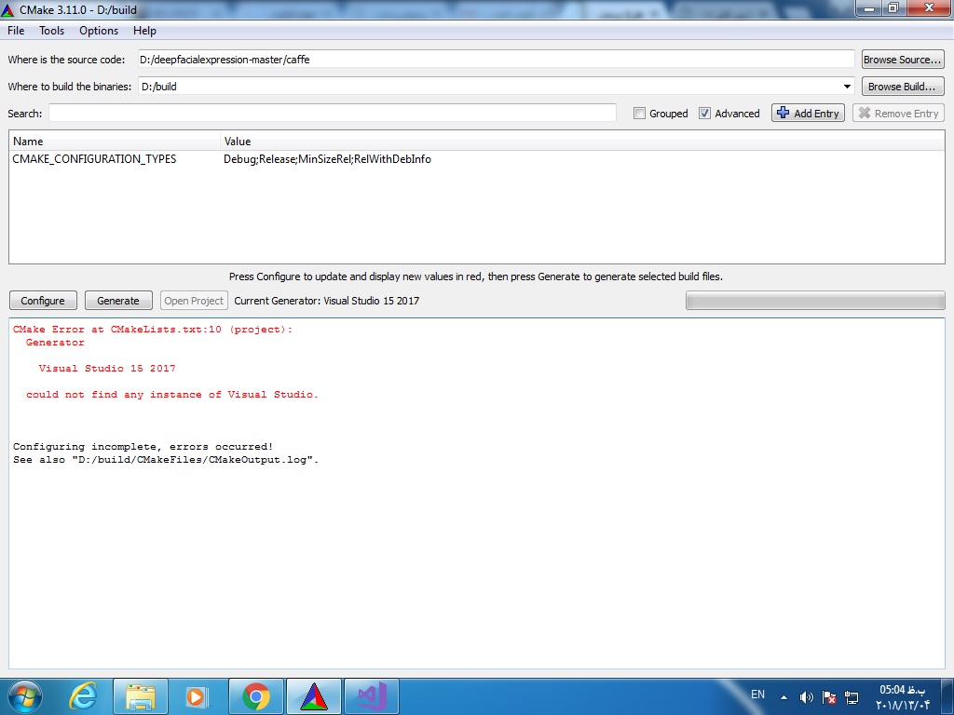Click the network tray icon
This screenshot has width=954, height=715.
852,697
